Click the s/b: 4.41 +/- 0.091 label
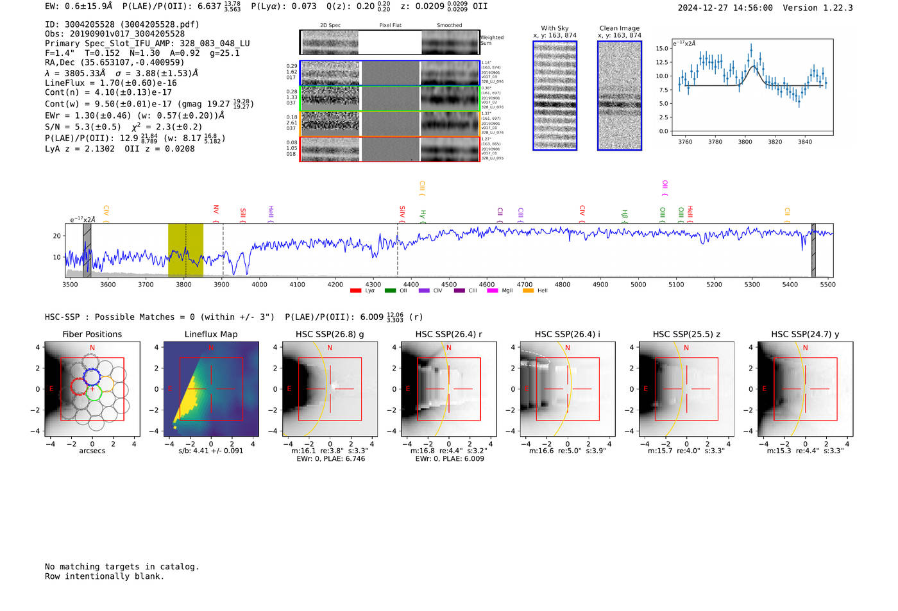 [x=211, y=451]
